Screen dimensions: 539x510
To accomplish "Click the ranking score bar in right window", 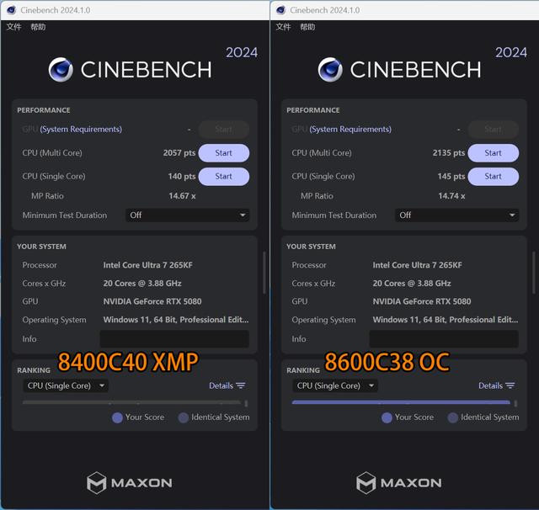I will coord(401,402).
